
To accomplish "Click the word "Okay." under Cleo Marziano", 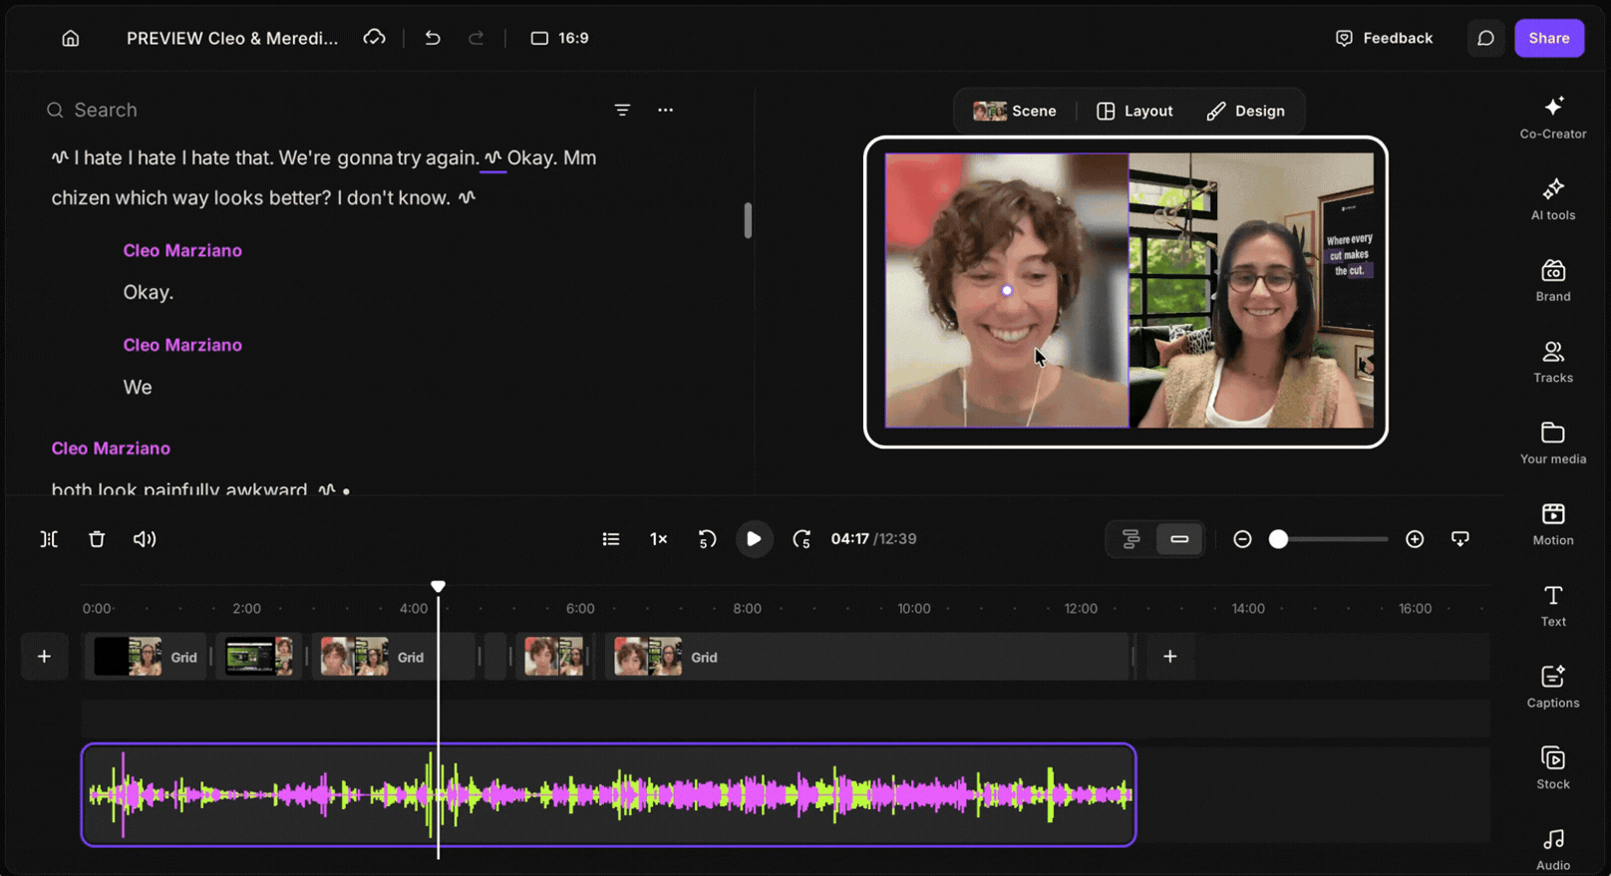I will pyautogui.click(x=149, y=292).
